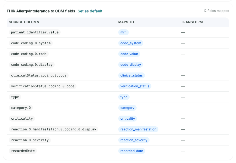The image size is (236, 163).
Task: Select the criticality source column chip
Action: coord(22,119)
